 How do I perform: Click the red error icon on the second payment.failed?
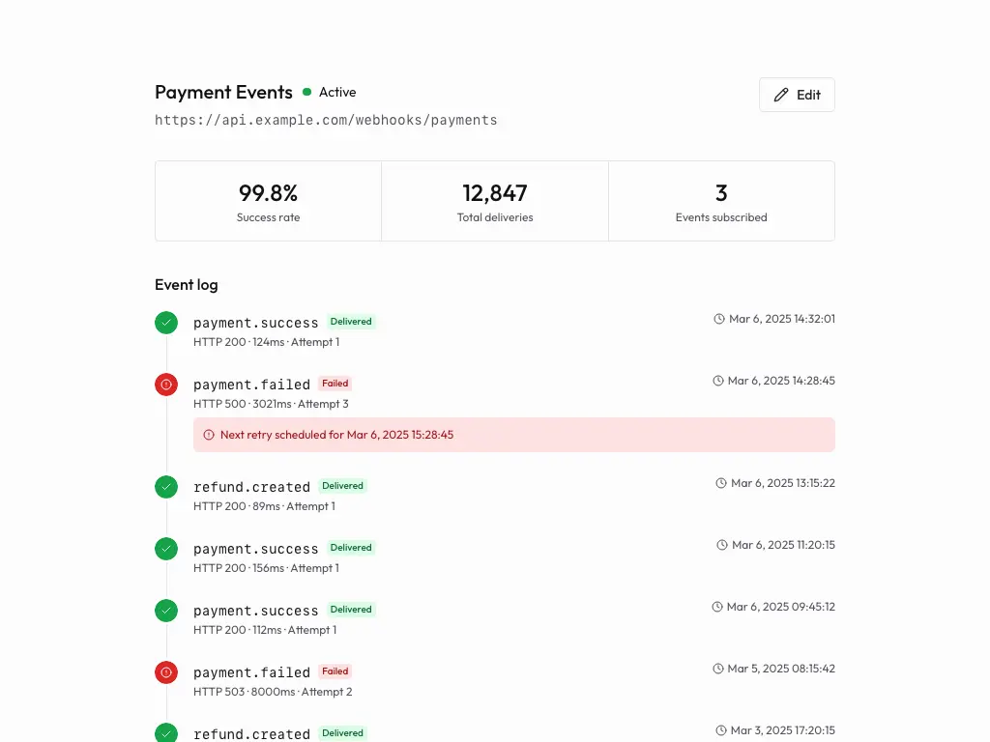165,672
